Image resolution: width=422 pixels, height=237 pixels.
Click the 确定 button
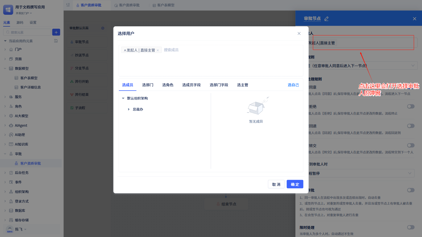pyautogui.click(x=295, y=184)
